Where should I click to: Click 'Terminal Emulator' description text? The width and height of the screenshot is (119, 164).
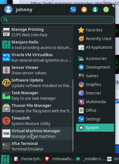click(27, 149)
